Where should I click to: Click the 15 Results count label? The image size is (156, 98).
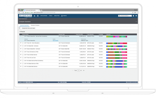pos(22,32)
